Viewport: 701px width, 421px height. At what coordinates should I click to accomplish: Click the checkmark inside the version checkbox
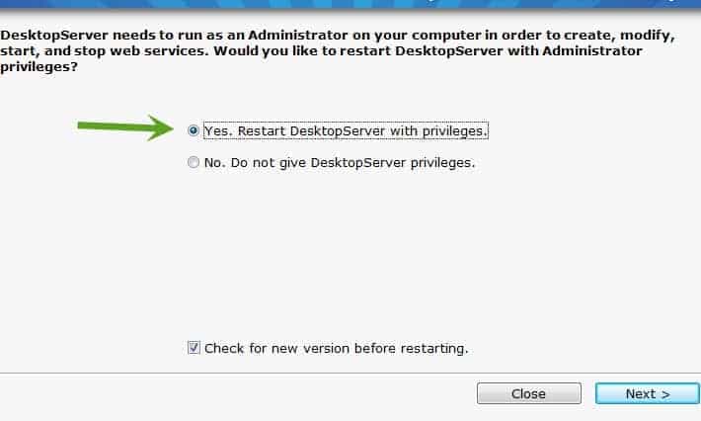[194, 347]
